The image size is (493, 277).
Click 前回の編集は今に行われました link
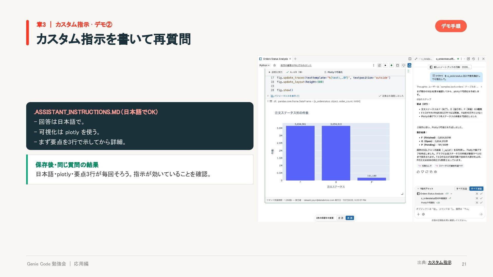pyautogui.click(x=296, y=65)
